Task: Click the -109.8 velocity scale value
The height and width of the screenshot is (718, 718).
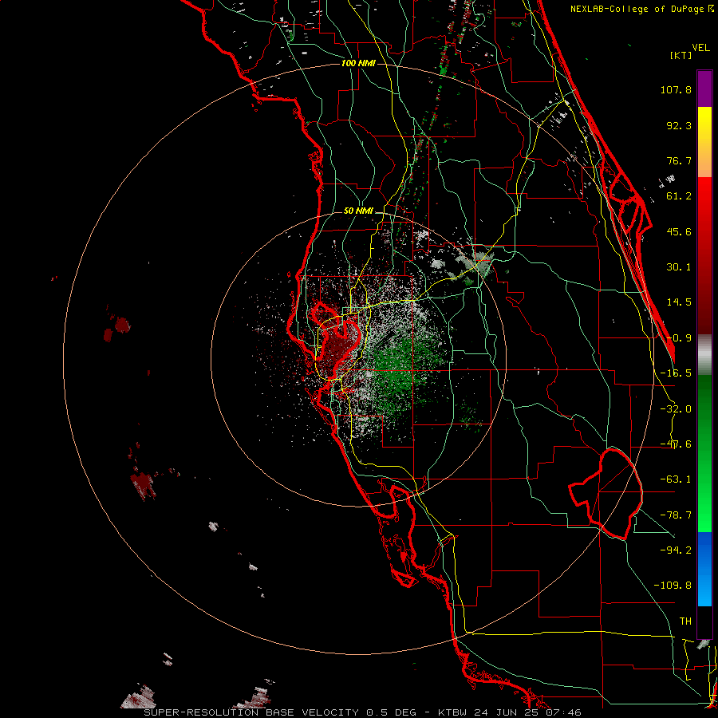Action: pos(673,586)
